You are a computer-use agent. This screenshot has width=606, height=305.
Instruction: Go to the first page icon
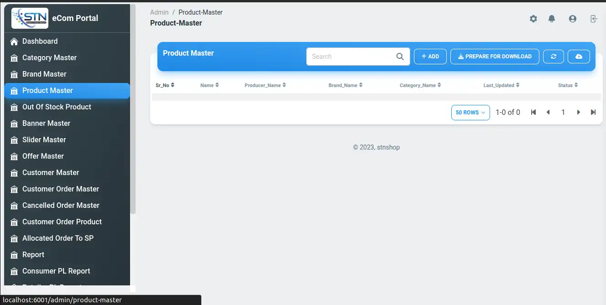[x=533, y=112]
